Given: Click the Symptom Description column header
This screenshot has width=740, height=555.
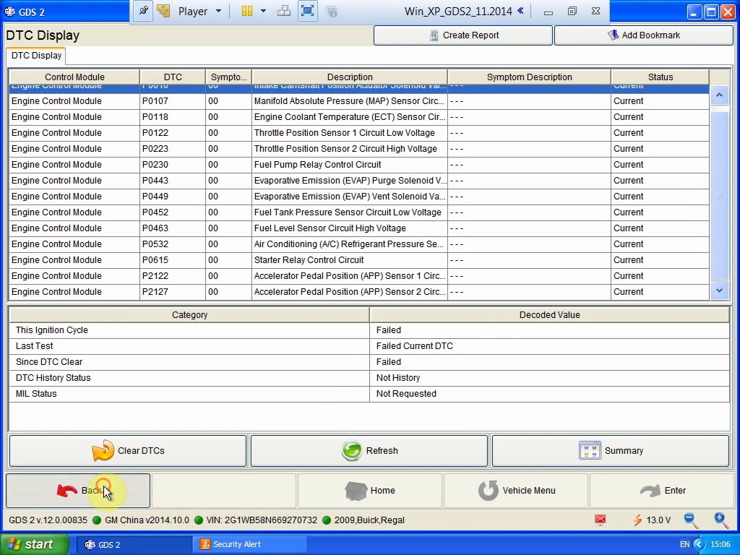Looking at the screenshot, I should tap(529, 77).
